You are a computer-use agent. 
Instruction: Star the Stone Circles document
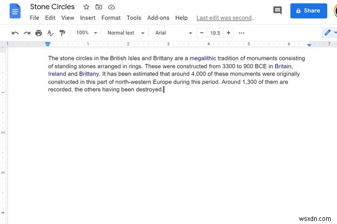point(87,7)
